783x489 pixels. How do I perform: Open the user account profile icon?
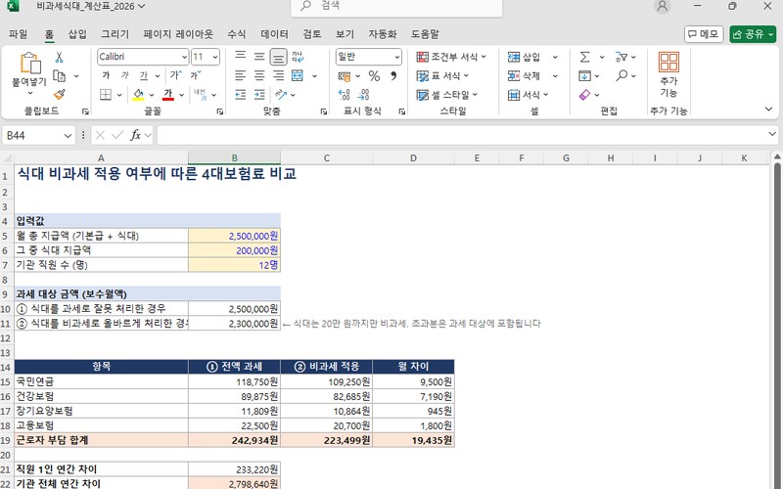663,6
